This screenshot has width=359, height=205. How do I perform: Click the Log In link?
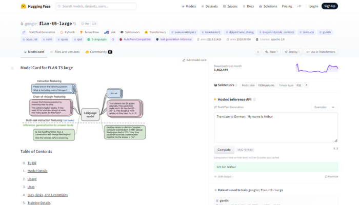tap(314, 6)
